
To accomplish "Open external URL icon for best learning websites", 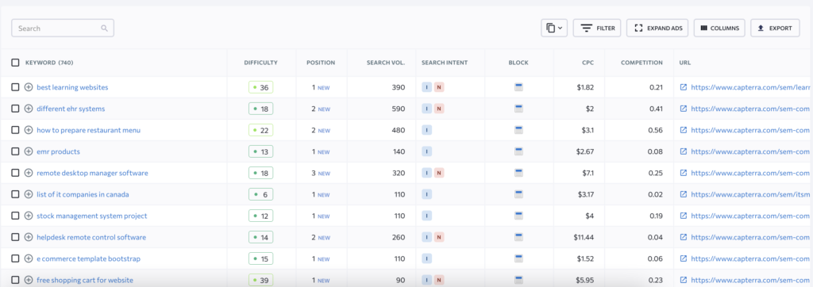I will [x=684, y=87].
